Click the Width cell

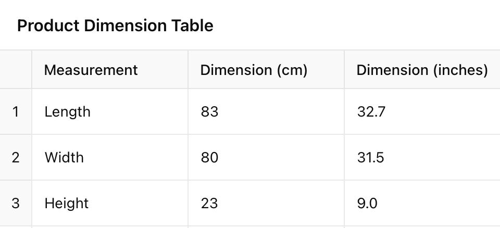pyautogui.click(x=64, y=157)
